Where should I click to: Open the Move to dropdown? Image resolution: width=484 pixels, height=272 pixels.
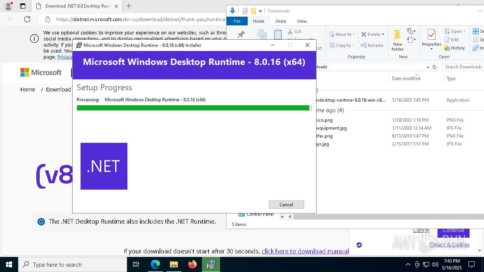click(x=342, y=34)
